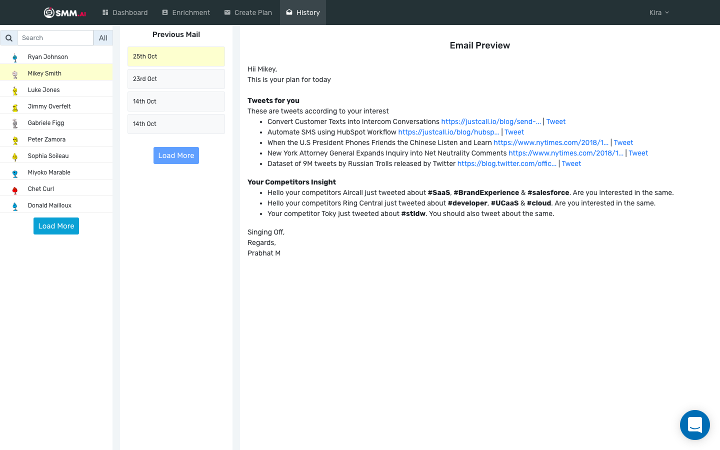The image size is (720, 450).
Task: Select contact Luke Jones
Action: [56, 89]
